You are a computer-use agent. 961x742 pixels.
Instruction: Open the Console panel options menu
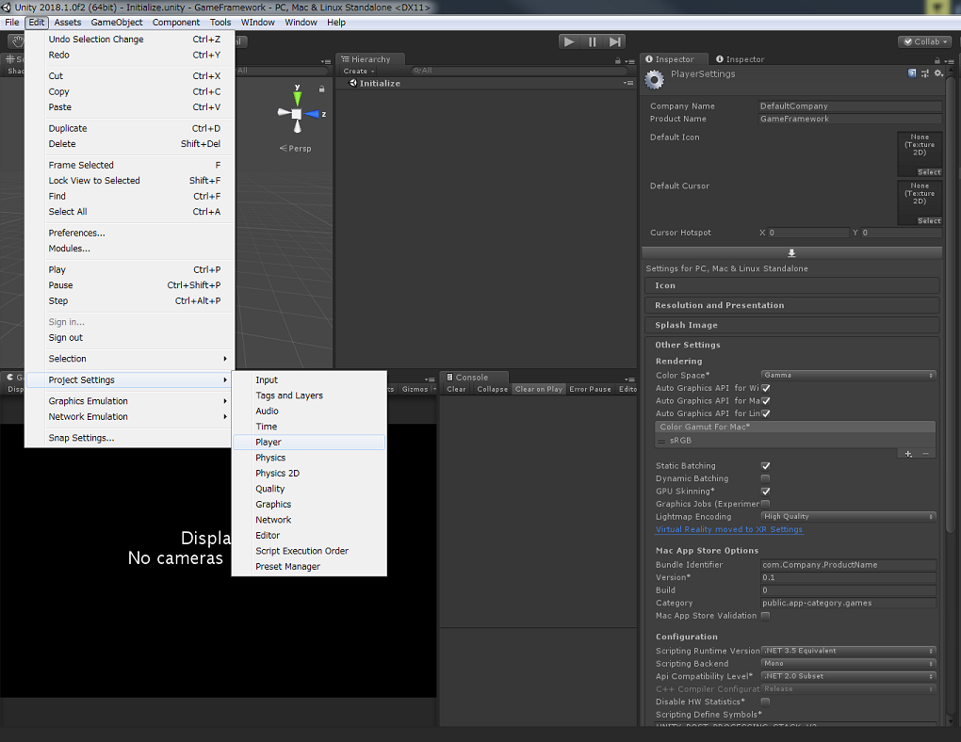coord(629,379)
